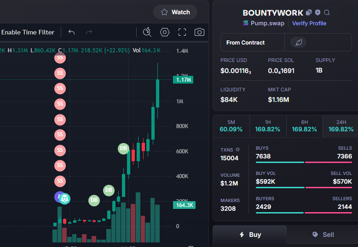Image resolution: width=358 pixels, height=247 pixels.
Task: Click the buyers/sellers ratio bar
Action: point(304,213)
